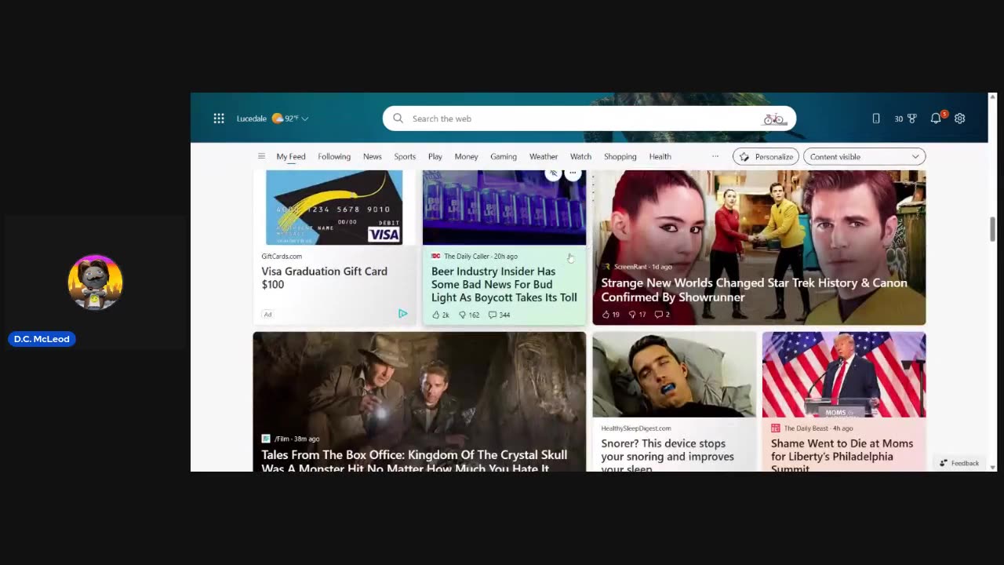Click the Feedback button
1004x565 pixels.
tap(959, 463)
